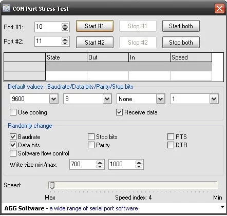Select the Speed column header

tap(191, 57)
